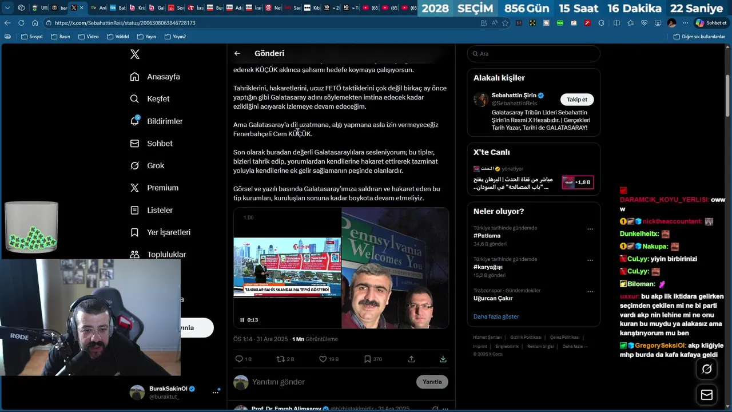The height and width of the screenshot is (412, 732).
Task: Open Gizlilik Politikası footer link
Action: (x=526, y=338)
